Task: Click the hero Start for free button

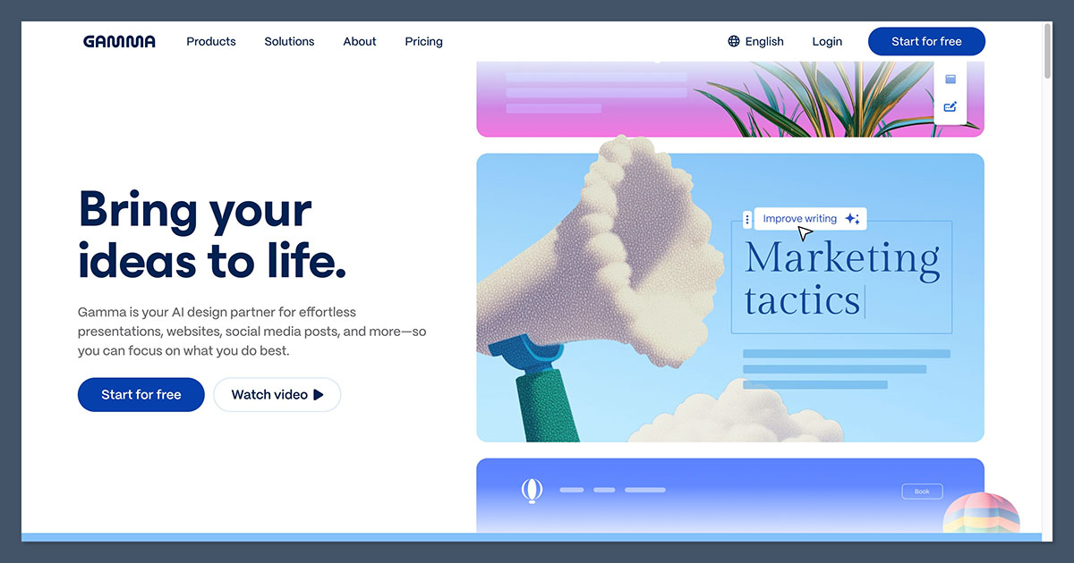Action: click(141, 394)
